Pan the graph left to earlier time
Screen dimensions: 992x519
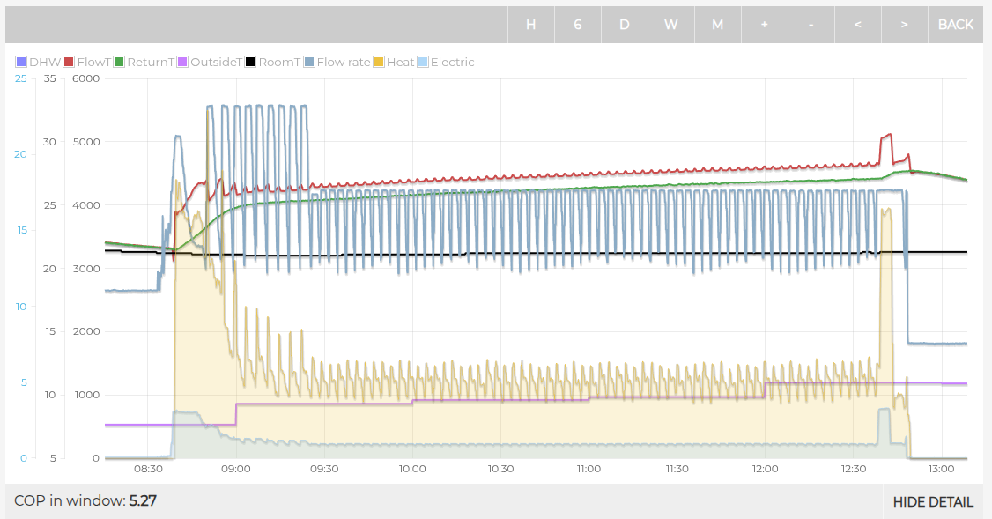[x=857, y=25]
